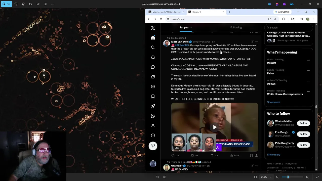
Task: Show more under Who to follow
Action: click(x=273, y=155)
